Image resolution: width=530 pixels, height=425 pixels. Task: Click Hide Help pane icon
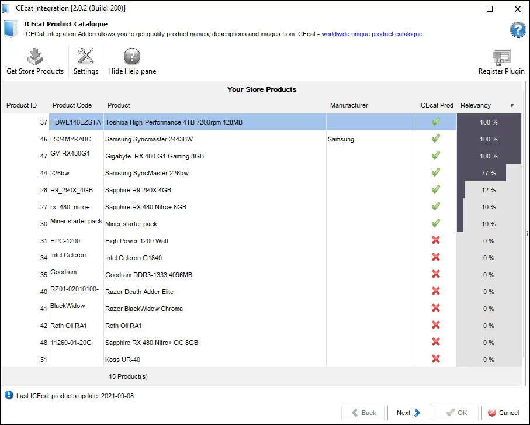132,57
